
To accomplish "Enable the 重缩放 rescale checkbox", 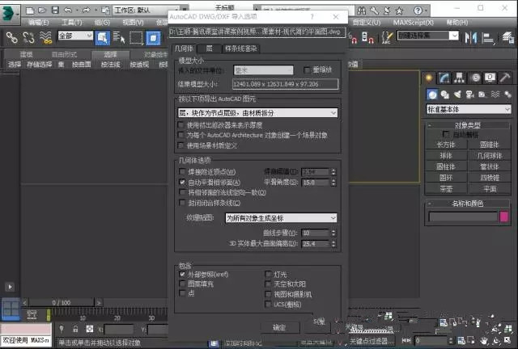I will [x=307, y=70].
